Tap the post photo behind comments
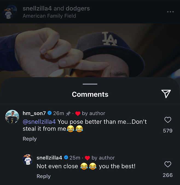This screenshot has width=180, height=185. click(x=90, y=49)
